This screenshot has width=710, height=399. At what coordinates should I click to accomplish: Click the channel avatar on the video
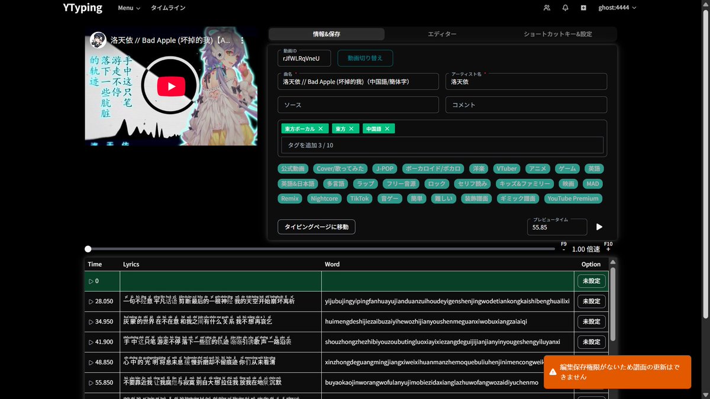pyautogui.click(x=98, y=41)
